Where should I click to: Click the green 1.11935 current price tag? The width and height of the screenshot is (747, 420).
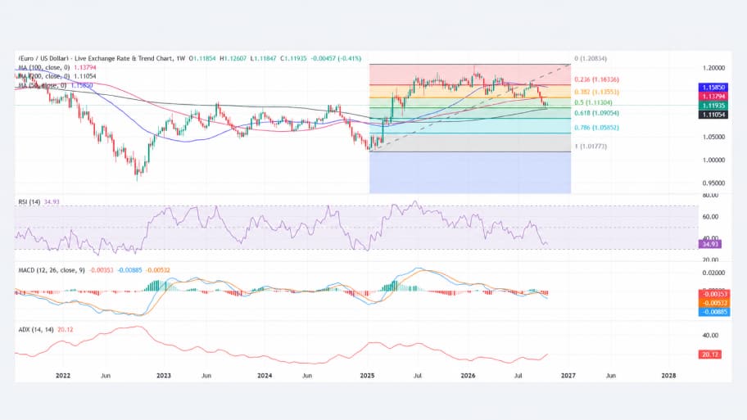713,106
